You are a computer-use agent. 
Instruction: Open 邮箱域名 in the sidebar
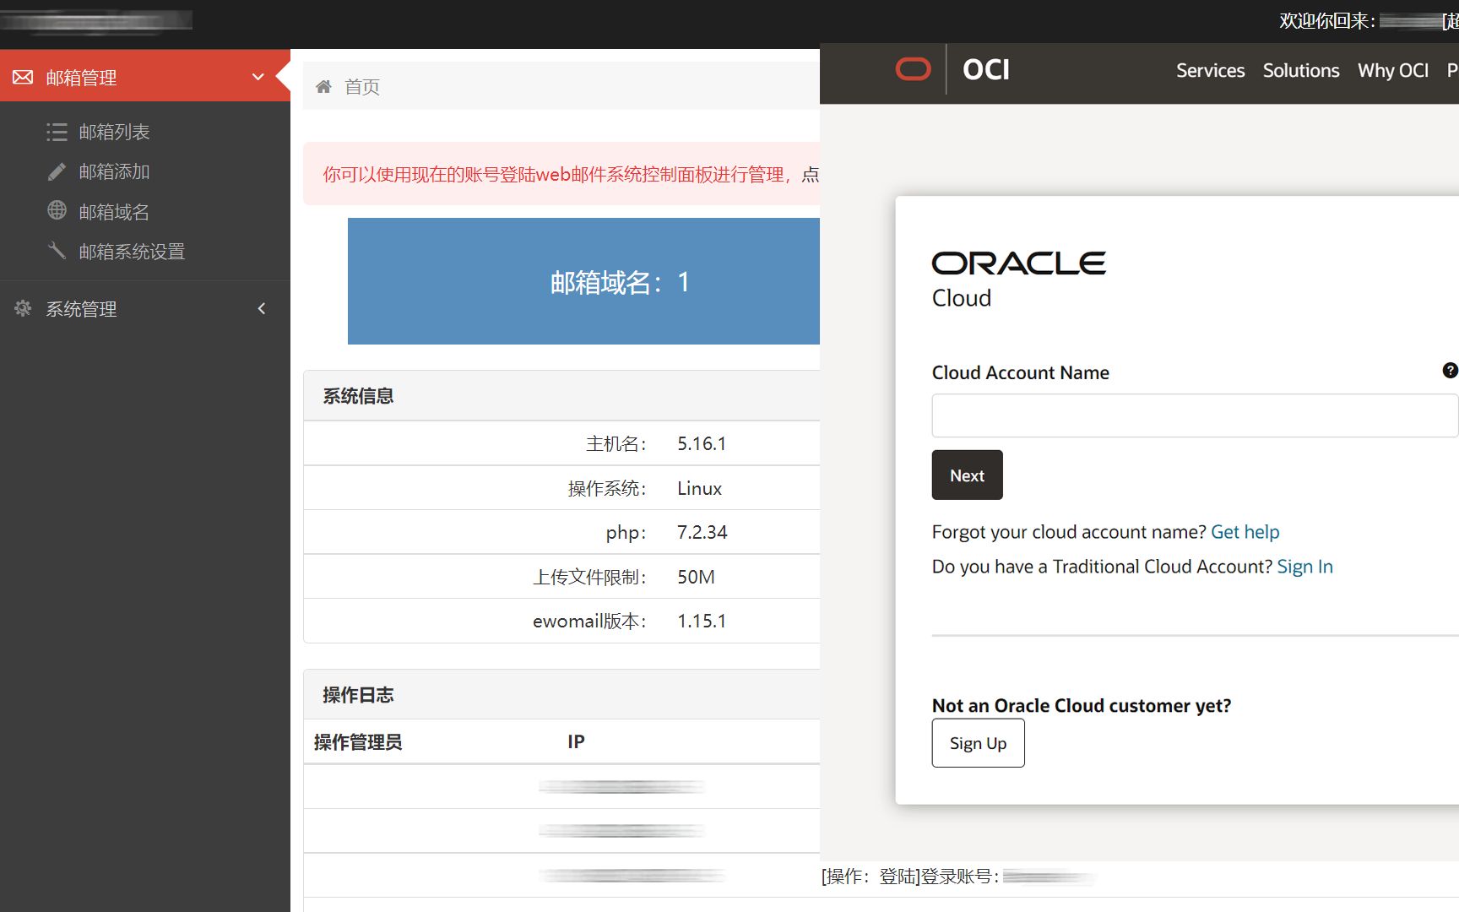point(114,212)
